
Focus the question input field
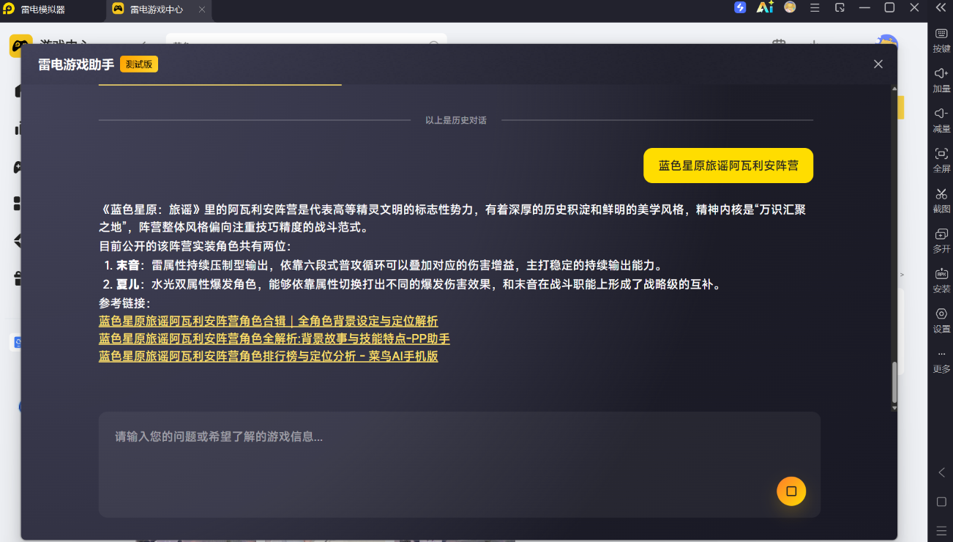[x=460, y=464]
